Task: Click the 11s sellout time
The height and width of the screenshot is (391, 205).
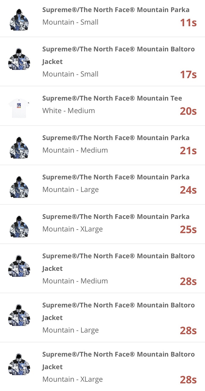Action: pos(188,23)
